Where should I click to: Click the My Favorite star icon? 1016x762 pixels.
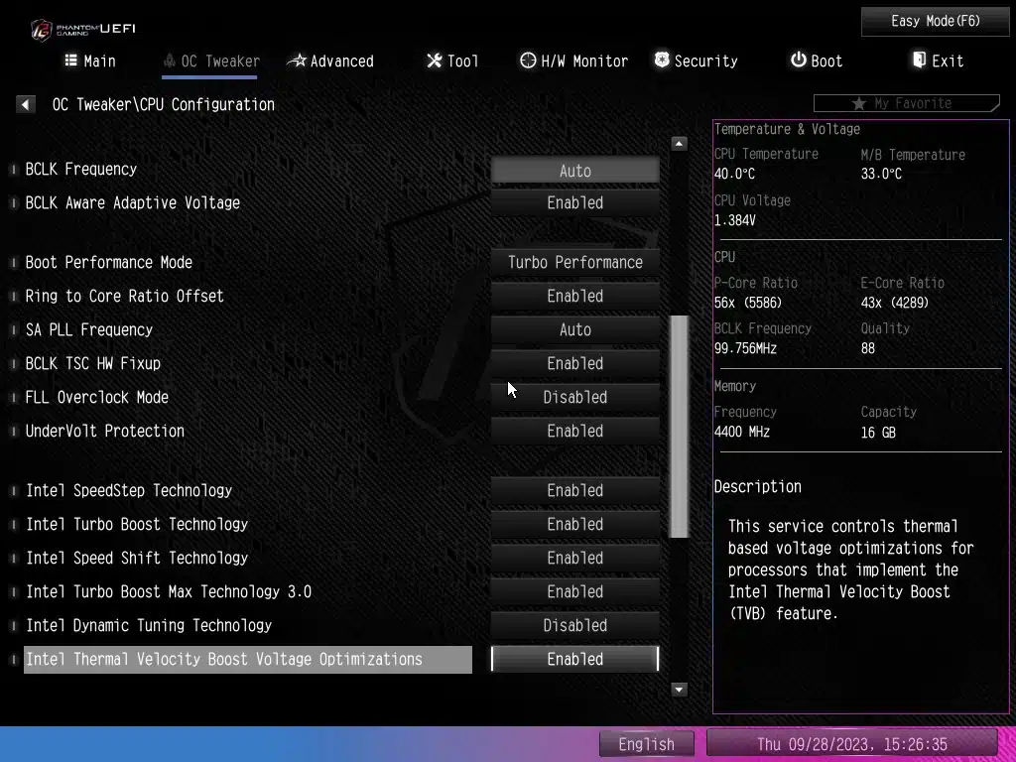[x=858, y=103]
